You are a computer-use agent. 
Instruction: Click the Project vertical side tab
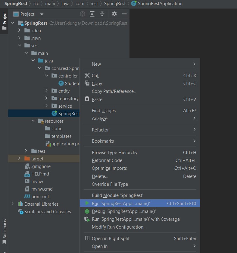click(x=4, y=21)
